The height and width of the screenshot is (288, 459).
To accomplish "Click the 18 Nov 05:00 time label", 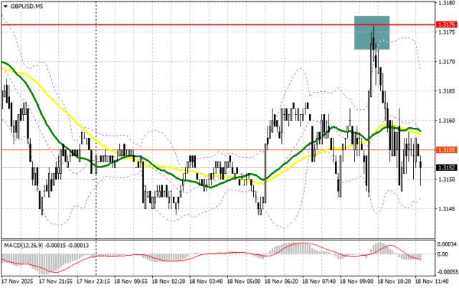I will [x=244, y=282].
